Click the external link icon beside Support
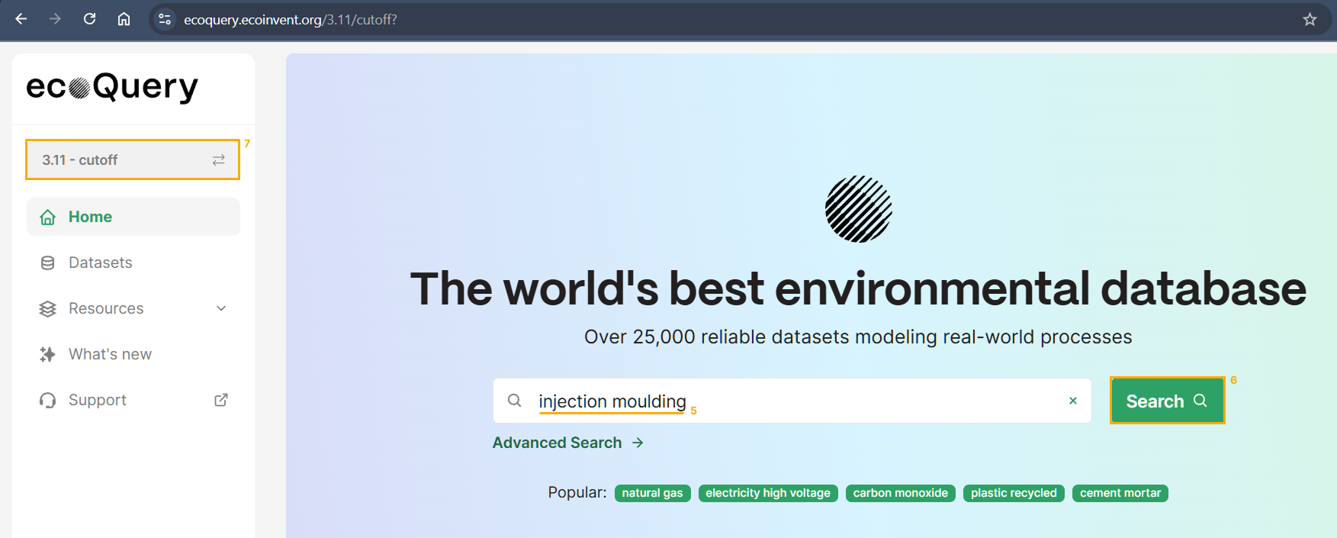 pos(221,400)
